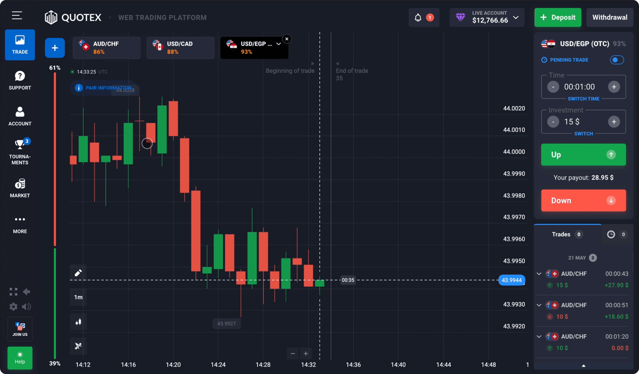Switch to the Trades tab
The height and width of the screenshot is (374, 639).
point(567,234)
